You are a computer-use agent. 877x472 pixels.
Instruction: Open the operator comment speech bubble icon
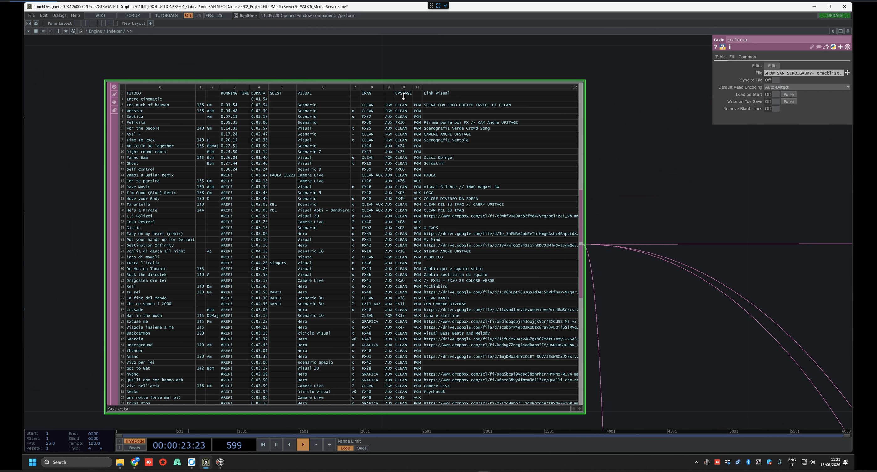point(819,47)
